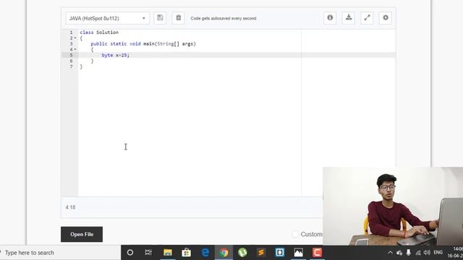The width and height of the screenshot is (463, 260).
Task: Click line number 7 in the gutter
Action: coord(71,66)
